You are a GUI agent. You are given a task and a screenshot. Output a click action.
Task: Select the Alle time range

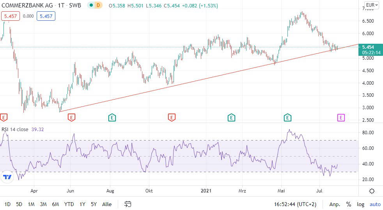(107, 204)
